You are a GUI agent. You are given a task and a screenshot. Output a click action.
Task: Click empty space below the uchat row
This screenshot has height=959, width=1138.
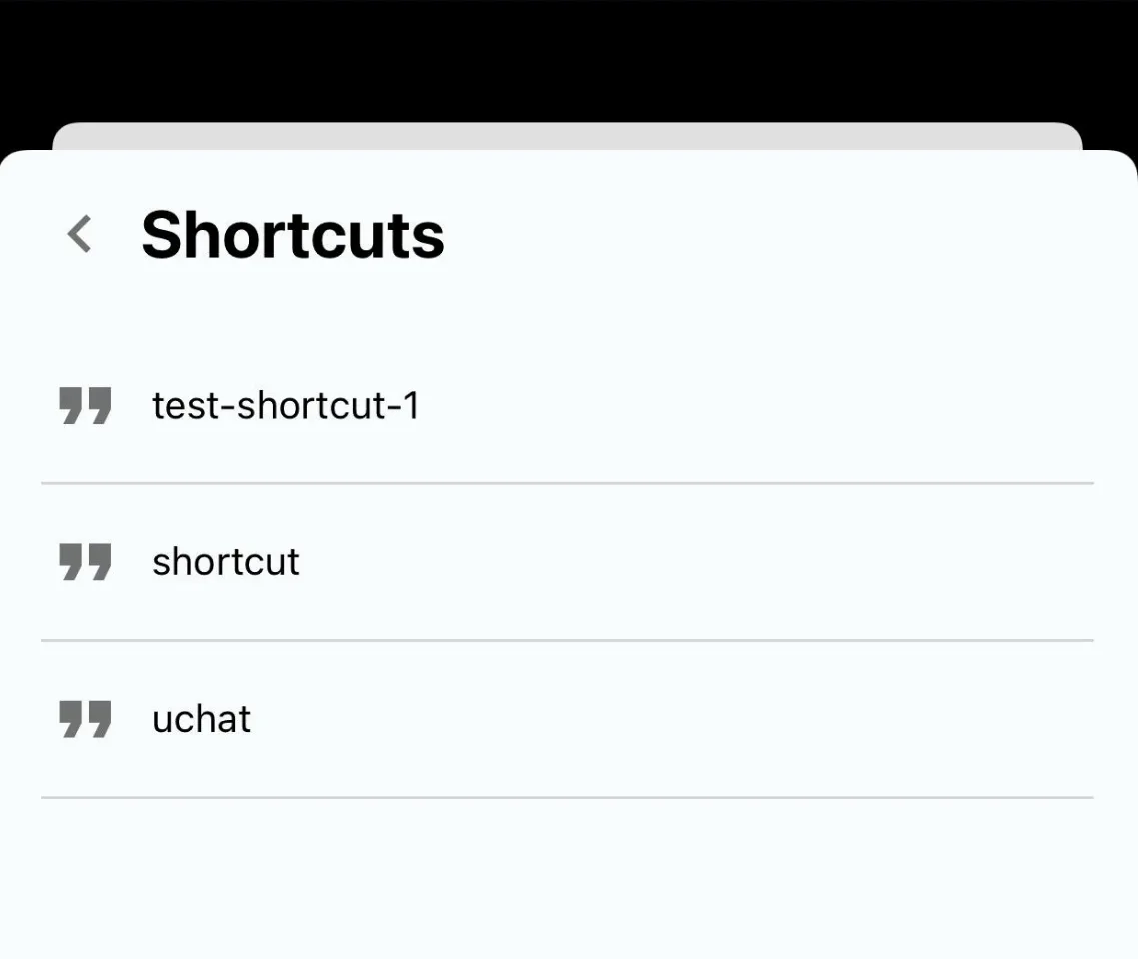[x=569, y=878]
